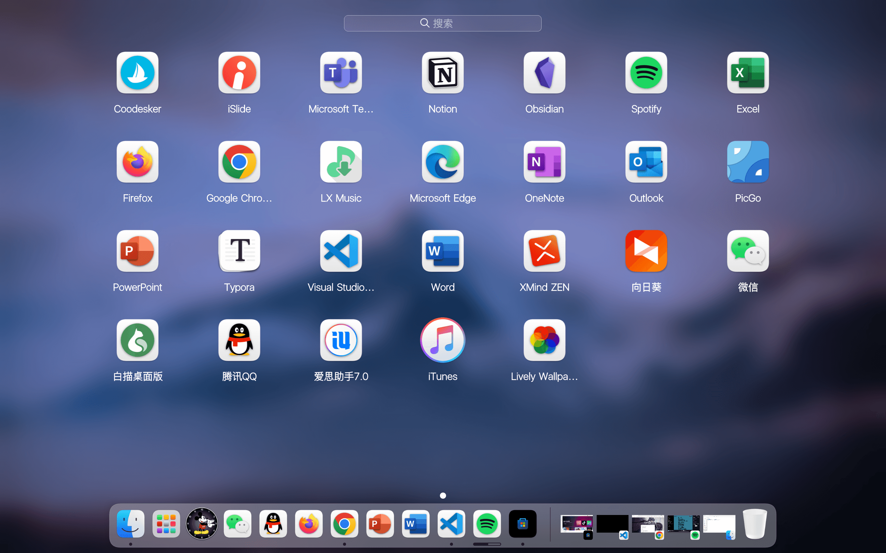The height and width of the screenshot is (553, 886).
Task: Launch OneNote
Action: 544,162
